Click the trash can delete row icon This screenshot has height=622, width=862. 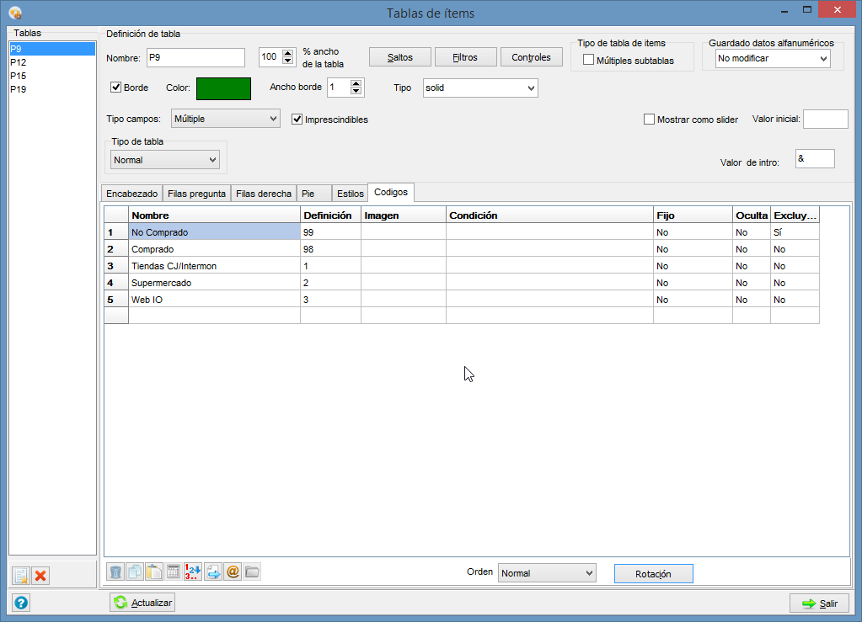click(115, 571)
